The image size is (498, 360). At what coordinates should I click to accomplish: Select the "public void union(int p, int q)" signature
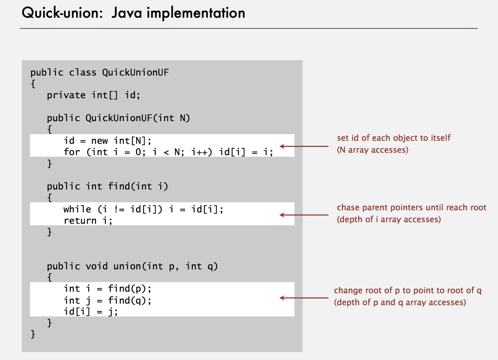click(x=132, y=266)
